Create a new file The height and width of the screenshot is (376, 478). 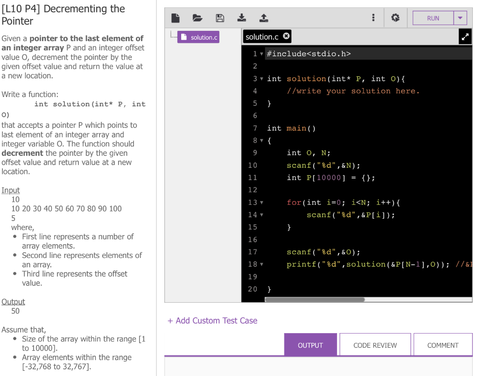(x=176, y=18)
